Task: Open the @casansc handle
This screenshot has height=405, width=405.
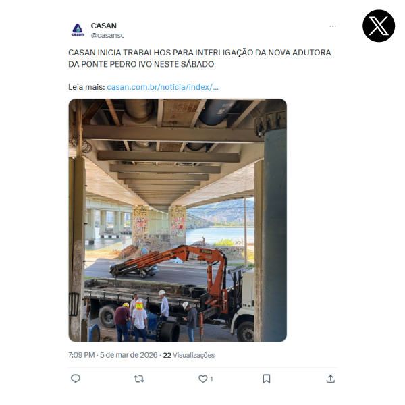Action: click(x=107, y=35)
